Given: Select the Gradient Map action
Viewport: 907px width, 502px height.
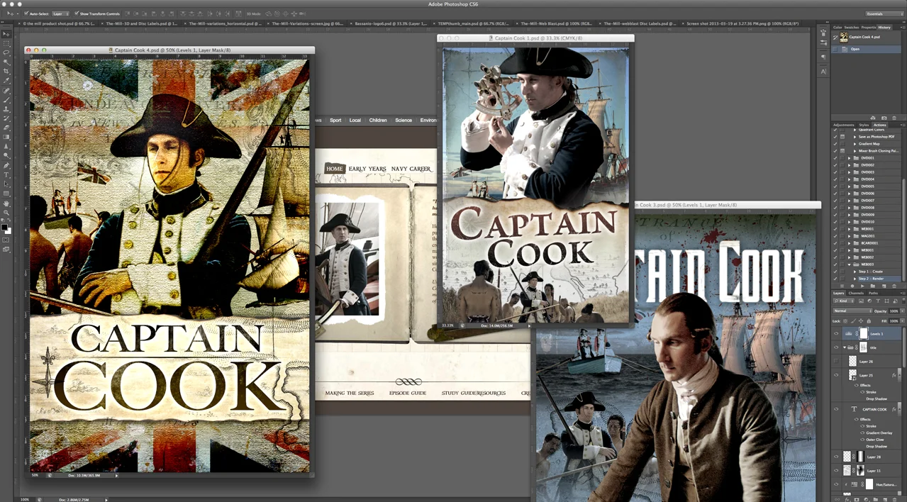Looking at the screenshot, I should pos(869,144).
